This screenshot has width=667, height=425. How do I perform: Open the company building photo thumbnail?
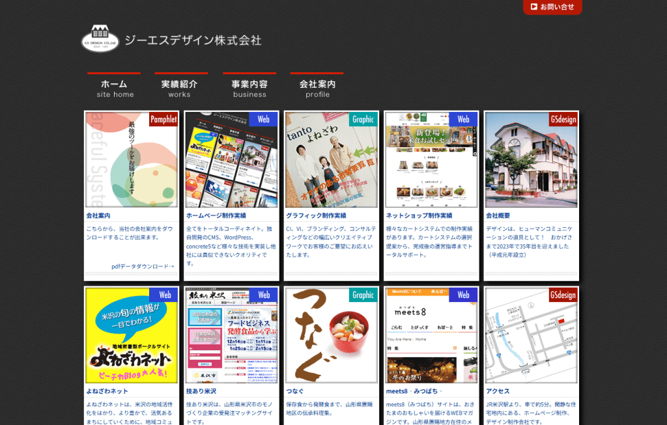[x=532, y=160]
